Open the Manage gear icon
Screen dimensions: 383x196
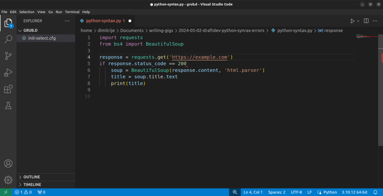coord(8,180)
